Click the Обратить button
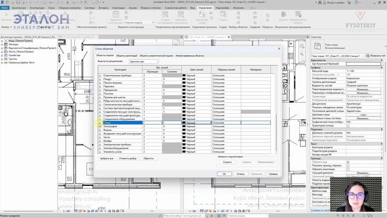This screenshot has height=218, width=387. point(149,159)
